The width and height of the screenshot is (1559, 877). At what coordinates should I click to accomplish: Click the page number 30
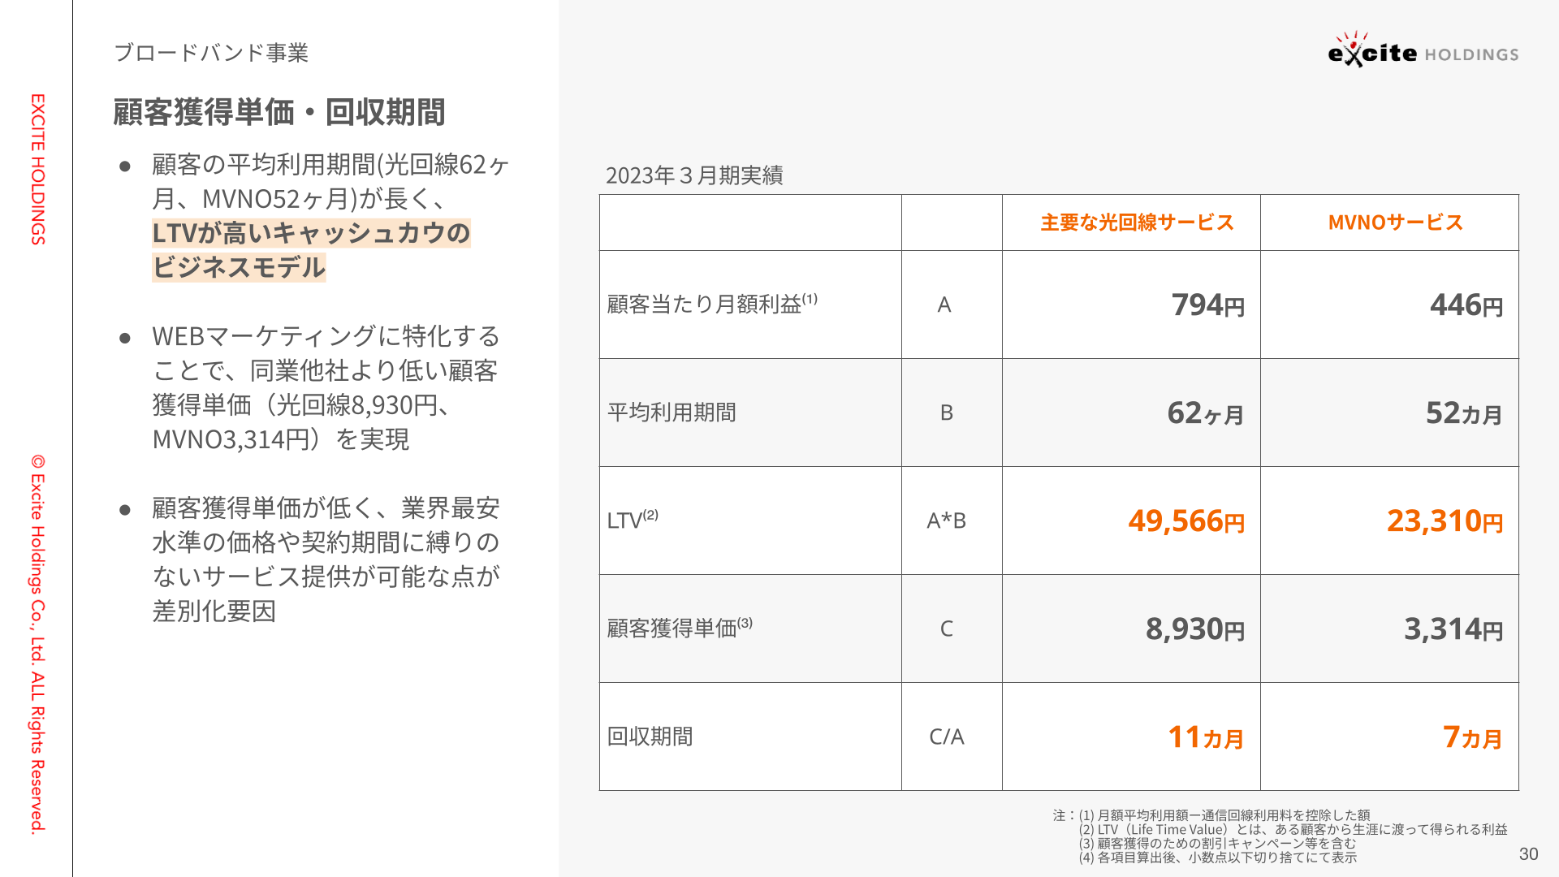click(x=1529, y=853)
